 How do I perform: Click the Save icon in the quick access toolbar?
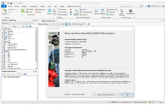pyautogui.click(x=11, y=3)
